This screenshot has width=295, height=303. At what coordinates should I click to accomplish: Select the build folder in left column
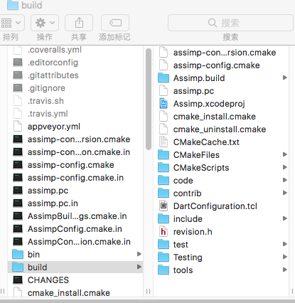75,267
